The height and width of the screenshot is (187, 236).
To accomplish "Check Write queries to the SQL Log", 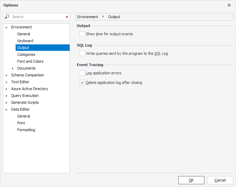I will click(82, 53).
